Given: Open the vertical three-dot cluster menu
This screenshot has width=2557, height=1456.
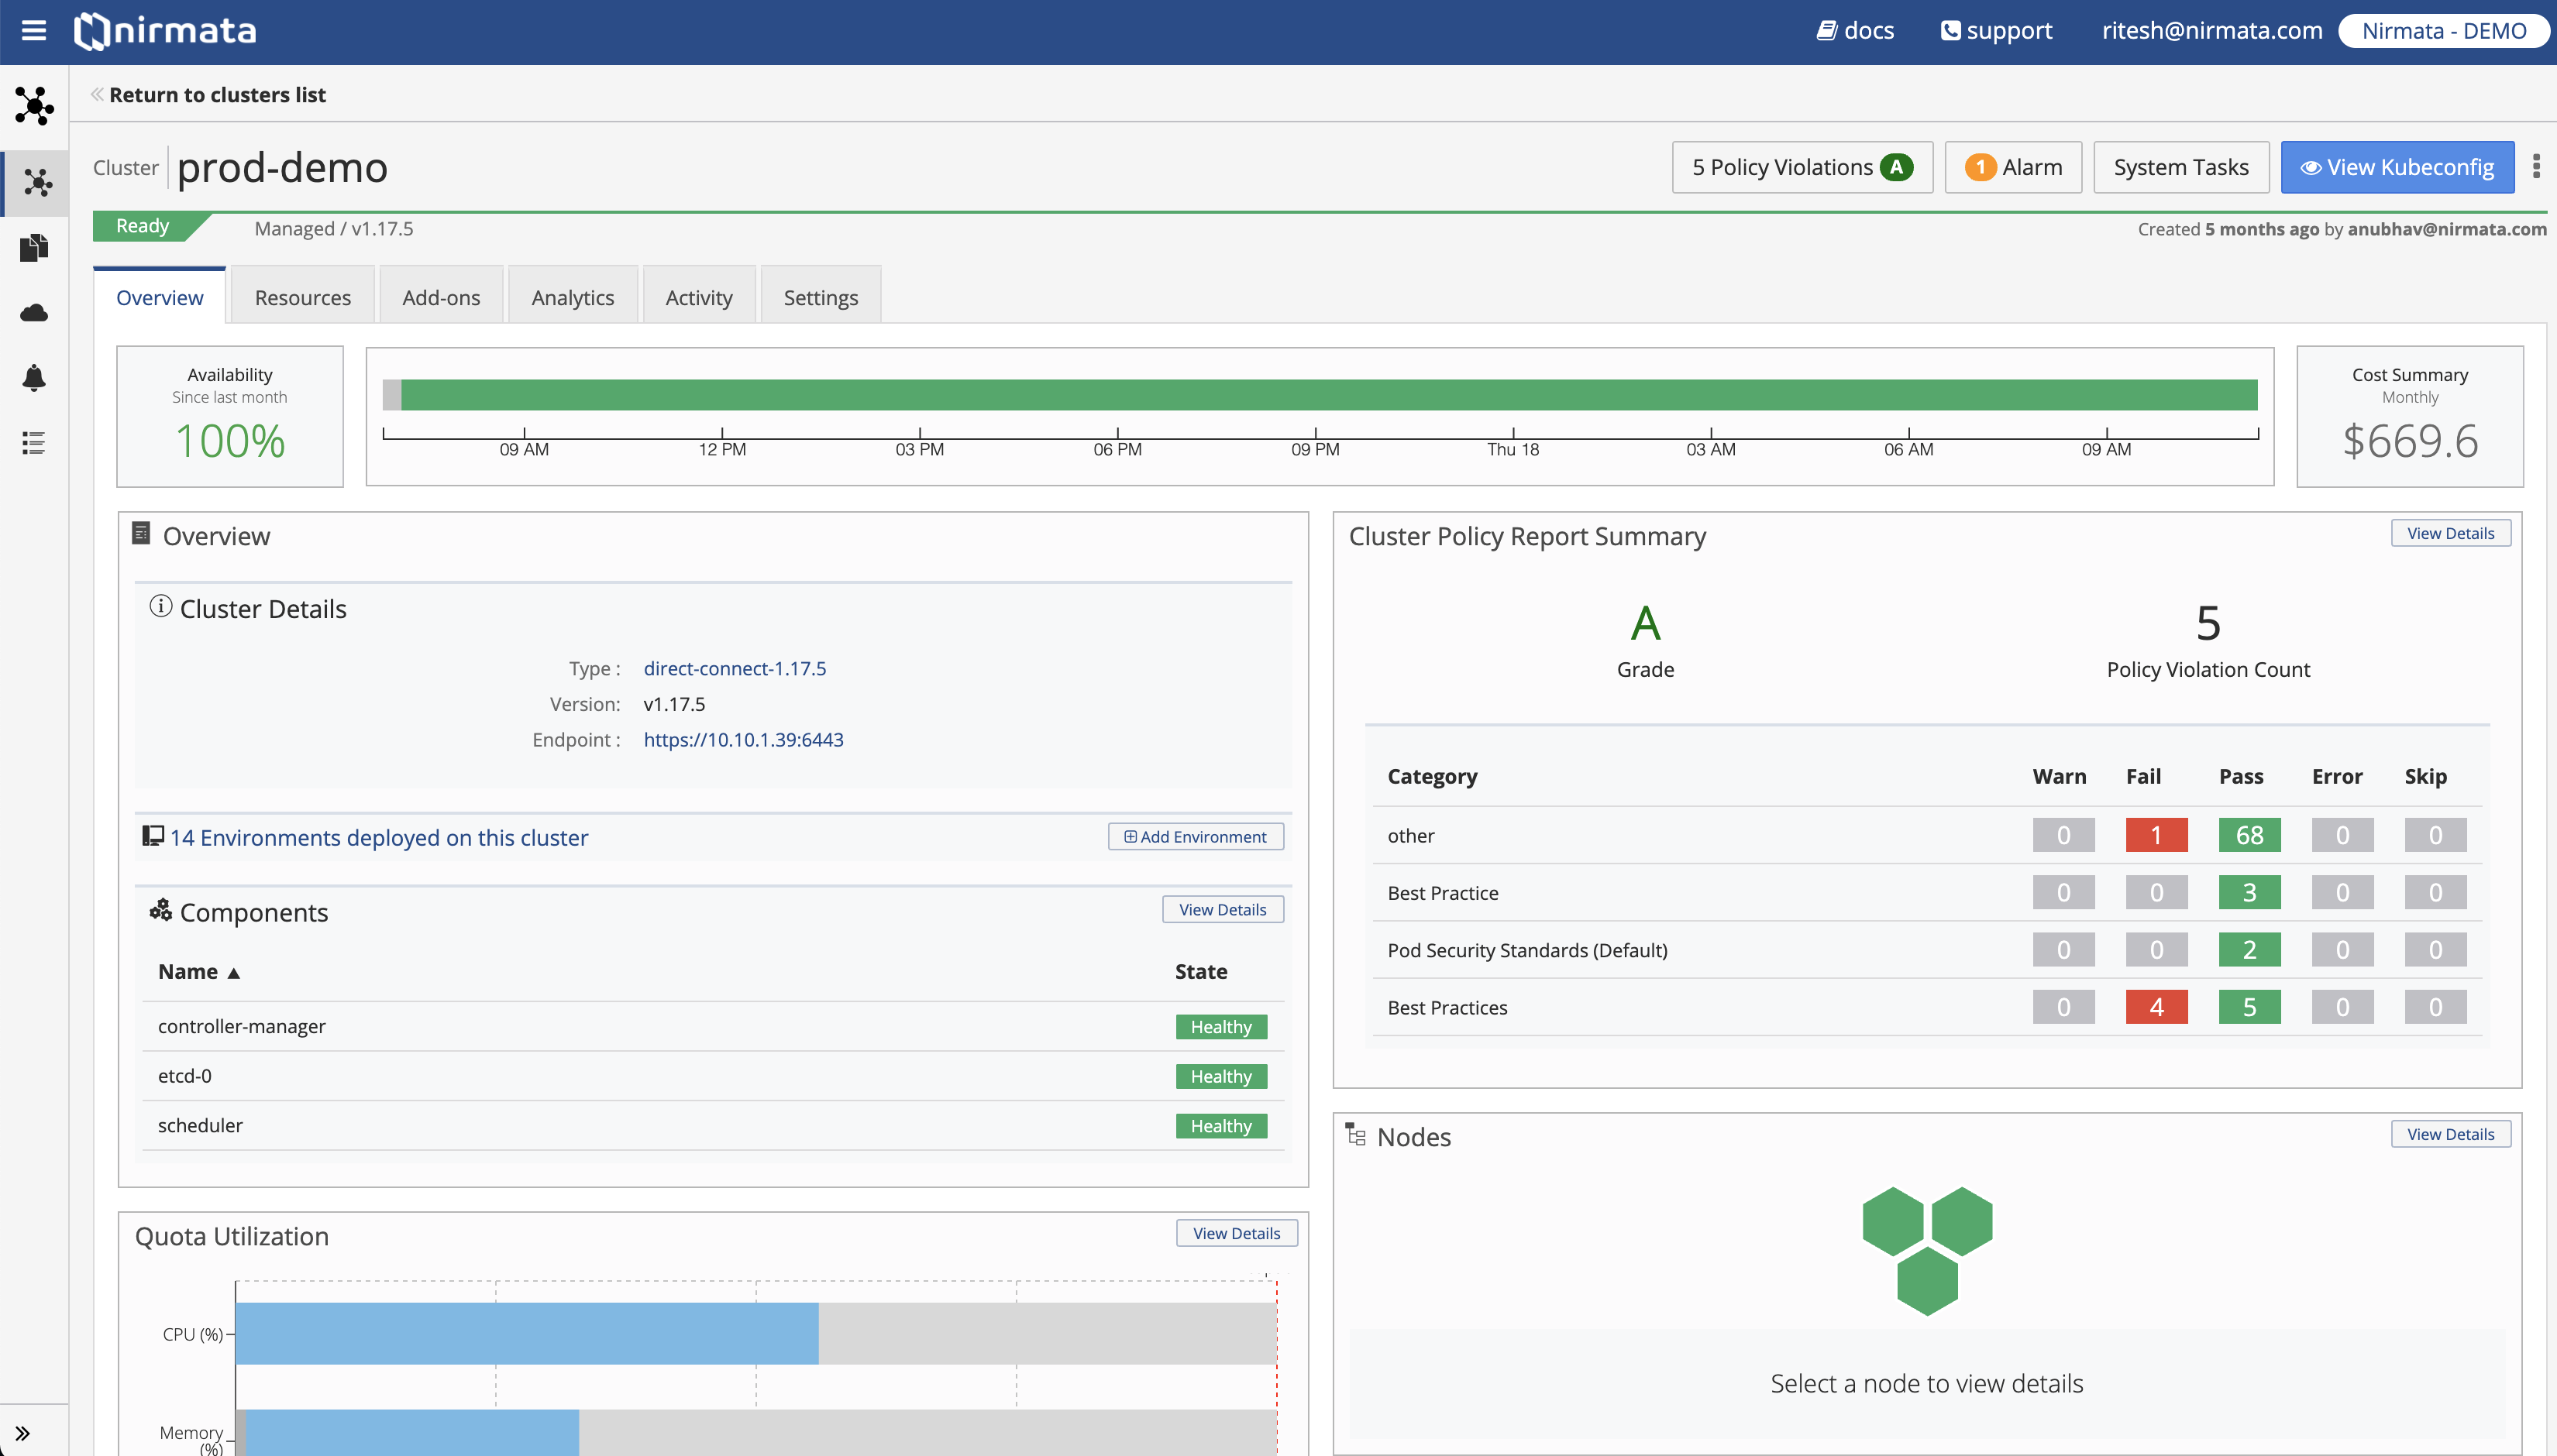Looking at the screenshot, I should 2536,166.
